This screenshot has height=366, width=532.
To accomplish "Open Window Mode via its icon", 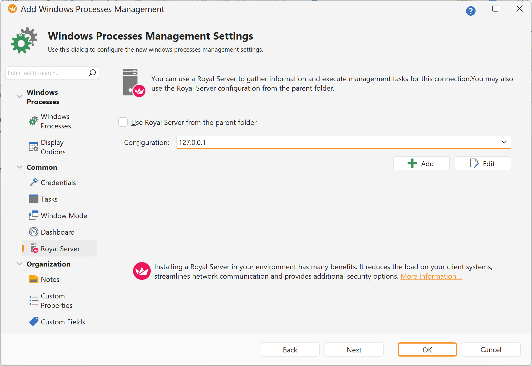I will click(34, 215).
